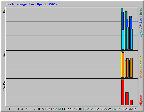Click the cyan Pages bar for day 29
This screenshot has height=112, width=144.
[127, 38]
